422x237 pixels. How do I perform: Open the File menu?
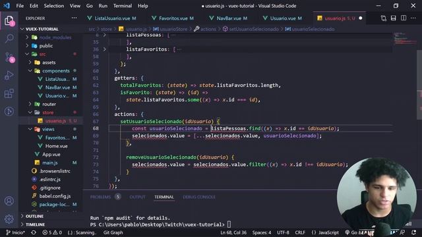click(20, 6)
